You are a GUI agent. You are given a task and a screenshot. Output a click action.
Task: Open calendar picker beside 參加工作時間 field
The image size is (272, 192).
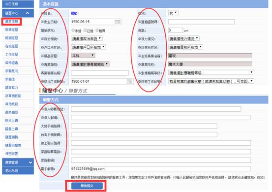(x=129, y=81)
